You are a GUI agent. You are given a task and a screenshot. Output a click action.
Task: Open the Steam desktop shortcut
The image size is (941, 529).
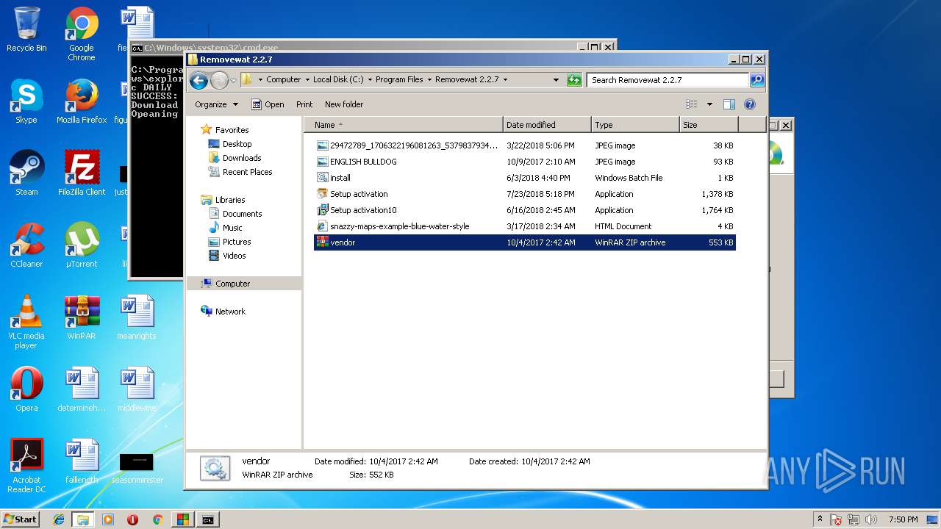[26, 174]
